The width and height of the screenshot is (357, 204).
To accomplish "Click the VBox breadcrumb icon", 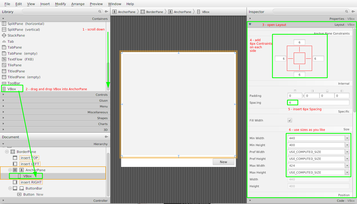I will 199,12.
